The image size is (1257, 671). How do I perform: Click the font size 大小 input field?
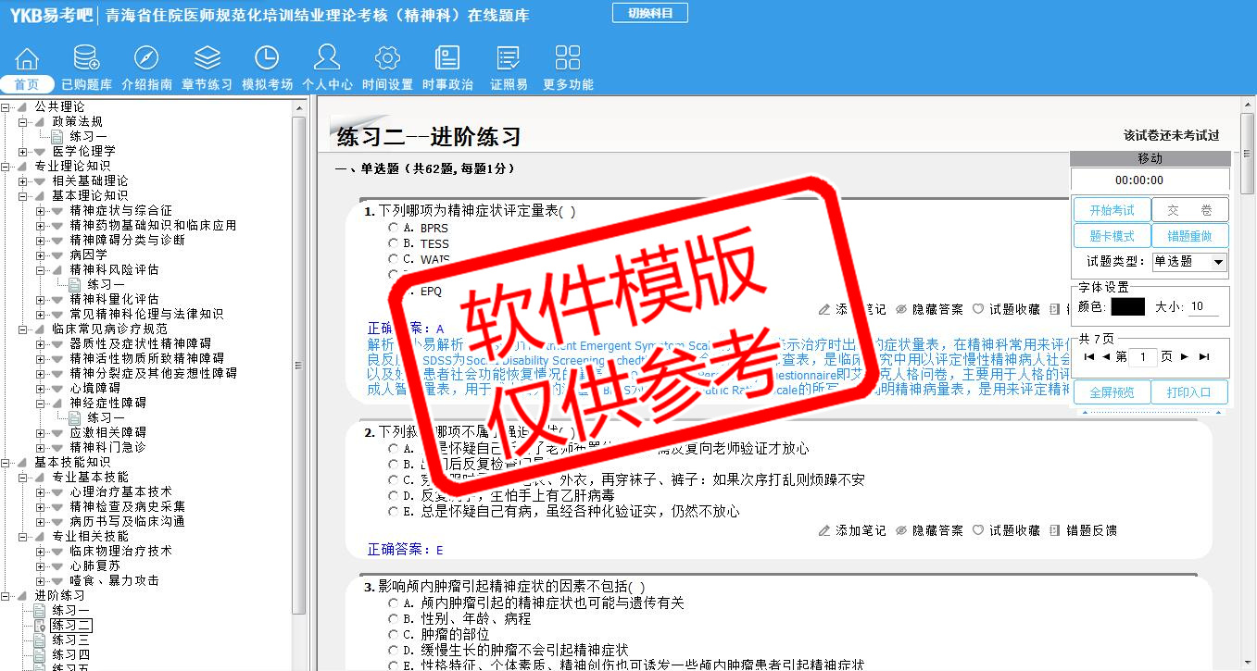click(x=1202, y=306)
